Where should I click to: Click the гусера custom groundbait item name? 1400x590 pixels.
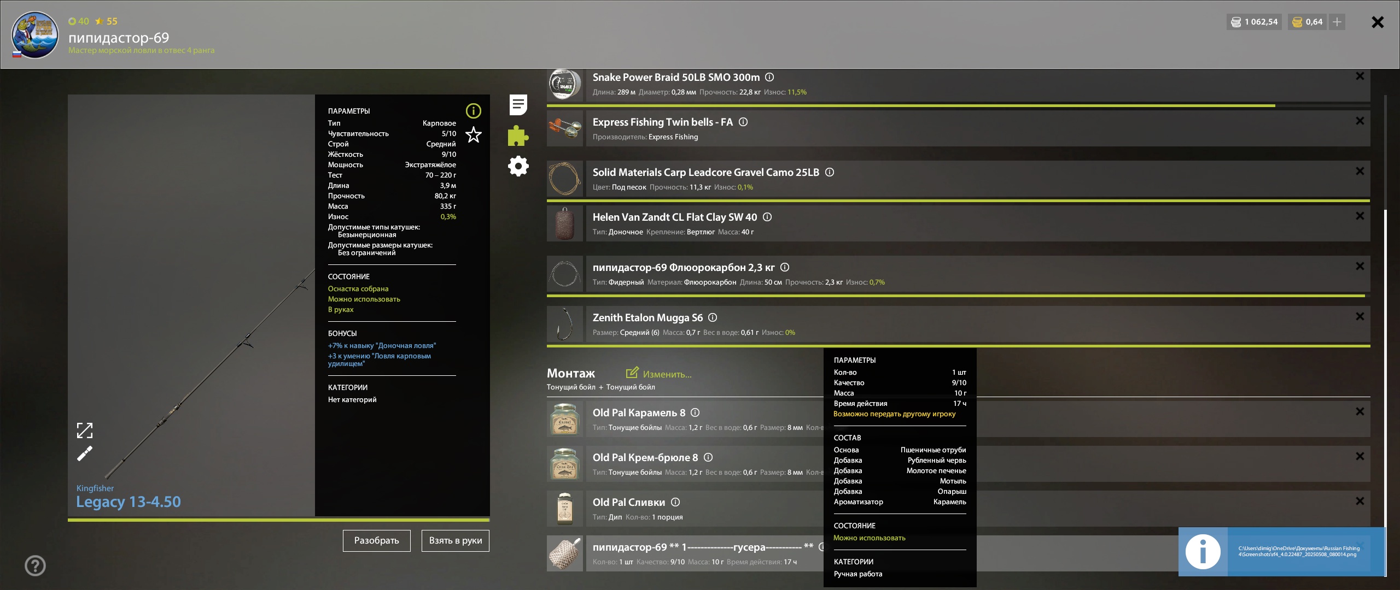(x=703, y=547)
